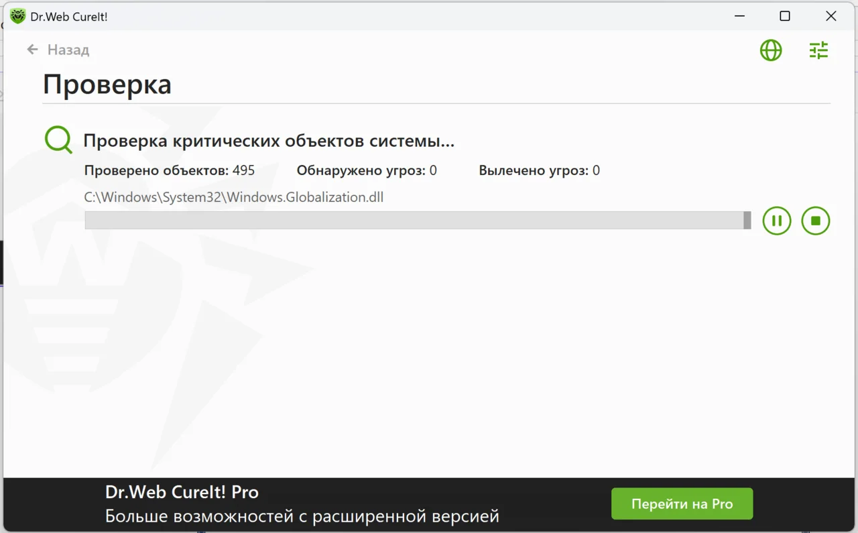Click the Проверка page title
The width and height of the screenshot is (858, 533).
pyautogui.click(x=107, y=84)
